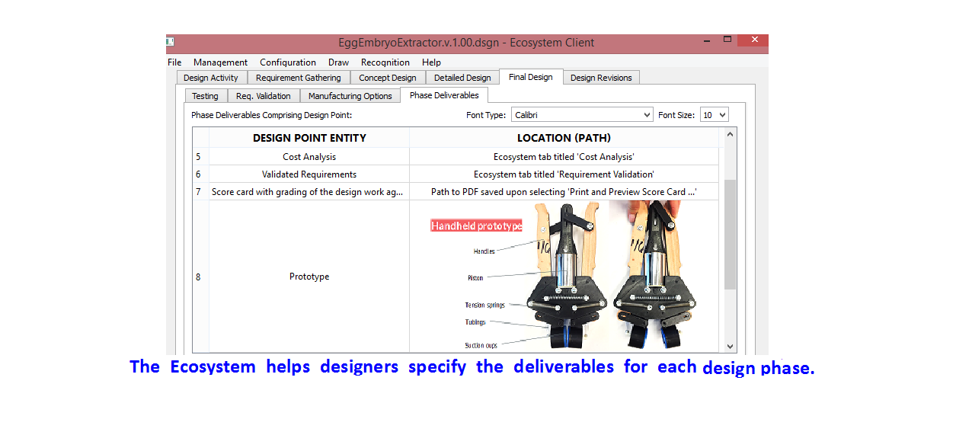Click the vertical scrollbar thumb in the table
972x435 pixels.
pyautogui.click(x=731, y=234)
